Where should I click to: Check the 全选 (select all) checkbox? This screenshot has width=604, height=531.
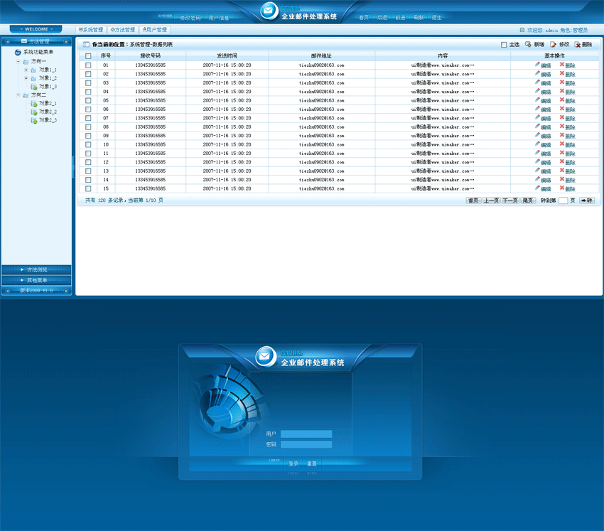[x=505, y=45]
